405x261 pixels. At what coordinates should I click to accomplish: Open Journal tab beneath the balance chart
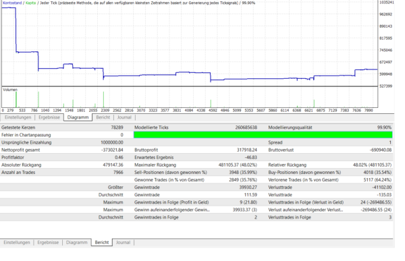pos(124,117)
